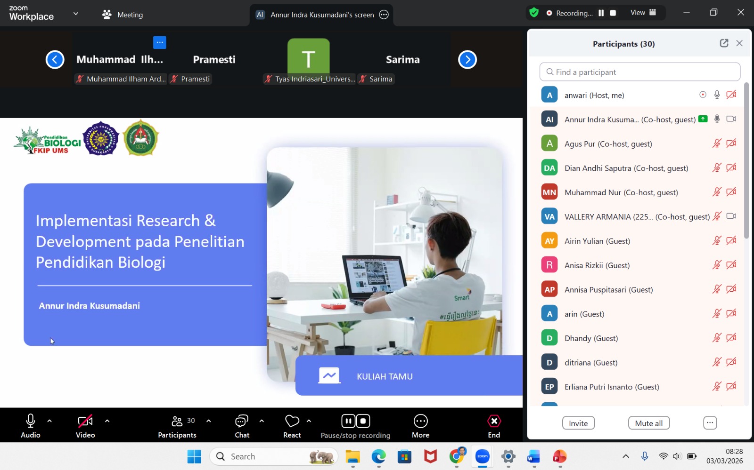
Task: Open the React emoji menu
Action: pos(292,426)
